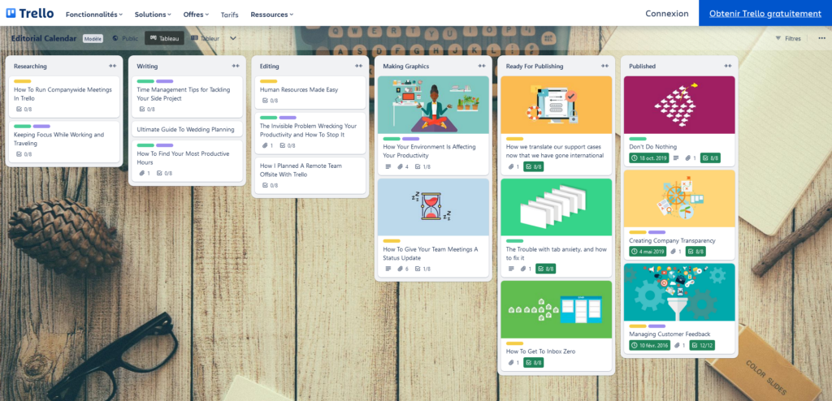Click 18 oct. 2019 due date badge

coord(649,158)
